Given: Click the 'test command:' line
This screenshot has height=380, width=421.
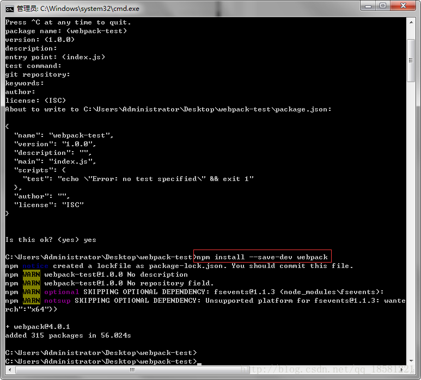Looking at the screenshot, I should point(33,66).
